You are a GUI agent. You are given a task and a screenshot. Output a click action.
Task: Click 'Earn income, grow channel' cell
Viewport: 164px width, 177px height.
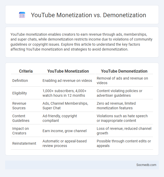click(x=68, y=131)
